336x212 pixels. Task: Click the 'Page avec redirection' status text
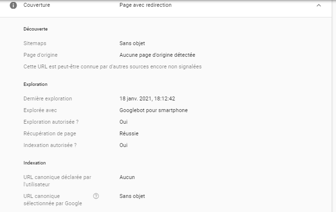click(145, 5)
